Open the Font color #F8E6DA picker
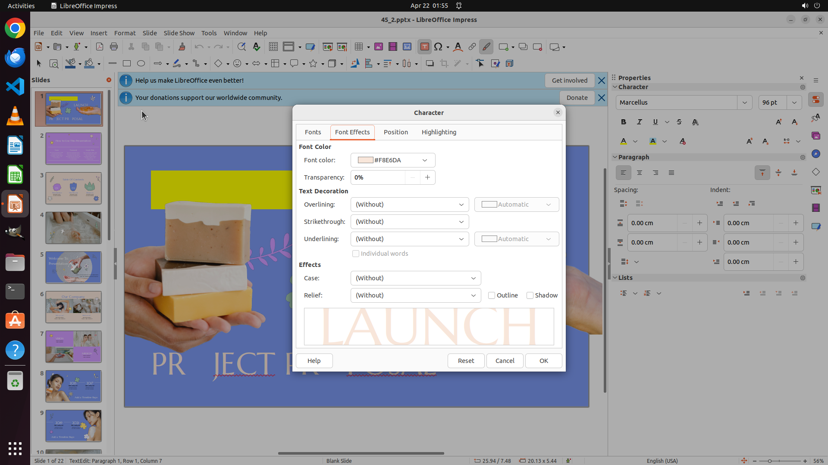The width and height of the screenshot is (828, 465). pos(392,160)
